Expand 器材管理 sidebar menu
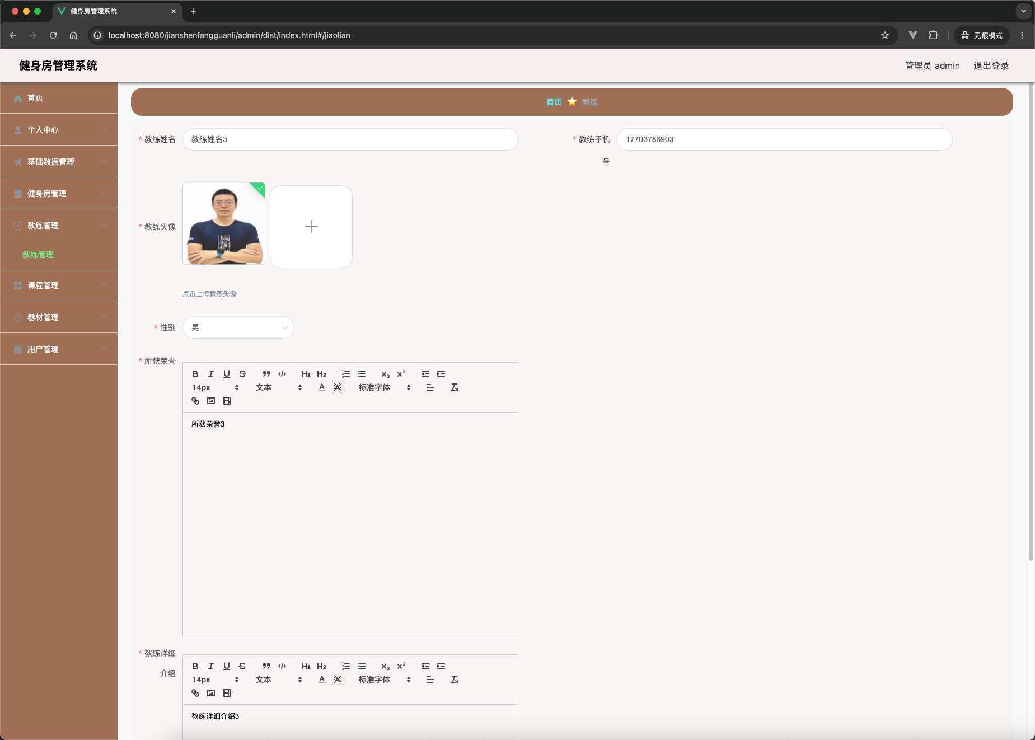The height and width of the screenshot is (740, 1035). pos(59,317)
